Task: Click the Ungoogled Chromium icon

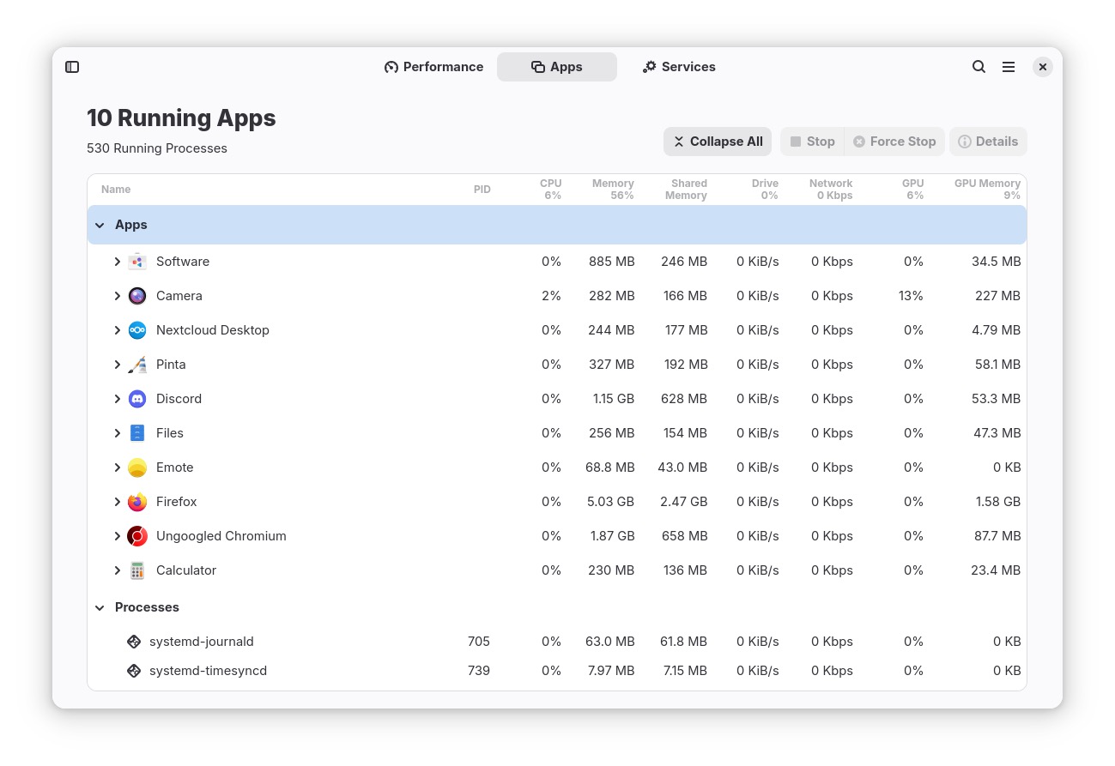Action: coord(137,536)
